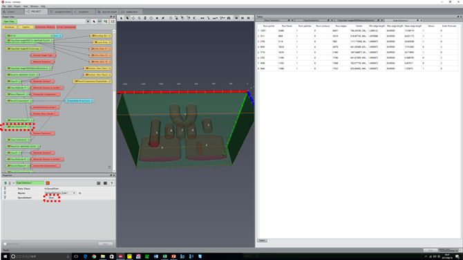Open the Project menu in menu bar

point(17,6)
